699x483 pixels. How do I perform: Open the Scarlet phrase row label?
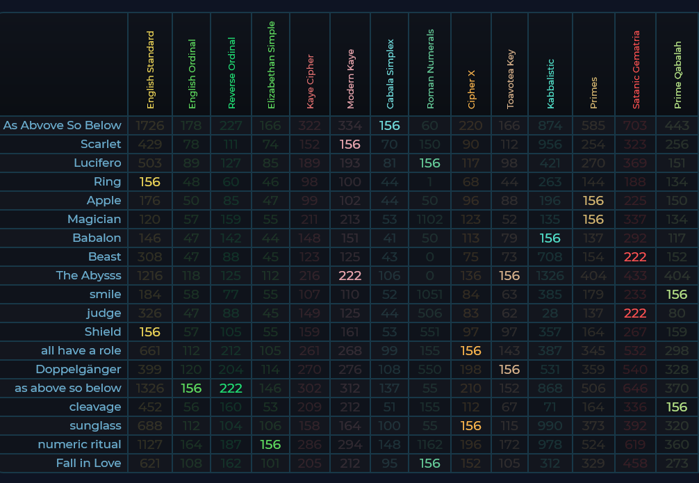coord(101,144)
